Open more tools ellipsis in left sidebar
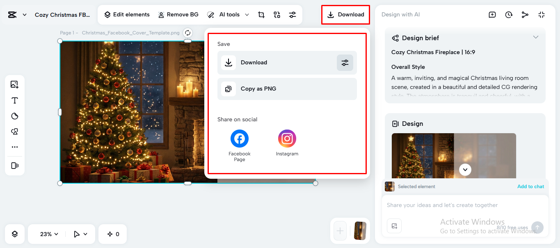560x248 pixels. [x=15, y=147]
